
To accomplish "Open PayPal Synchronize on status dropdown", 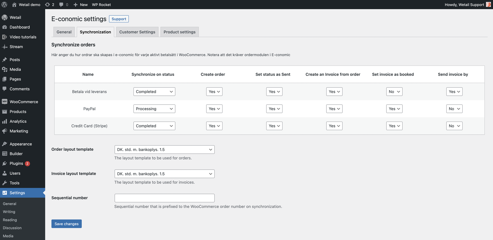I will (x=154, y=109).
